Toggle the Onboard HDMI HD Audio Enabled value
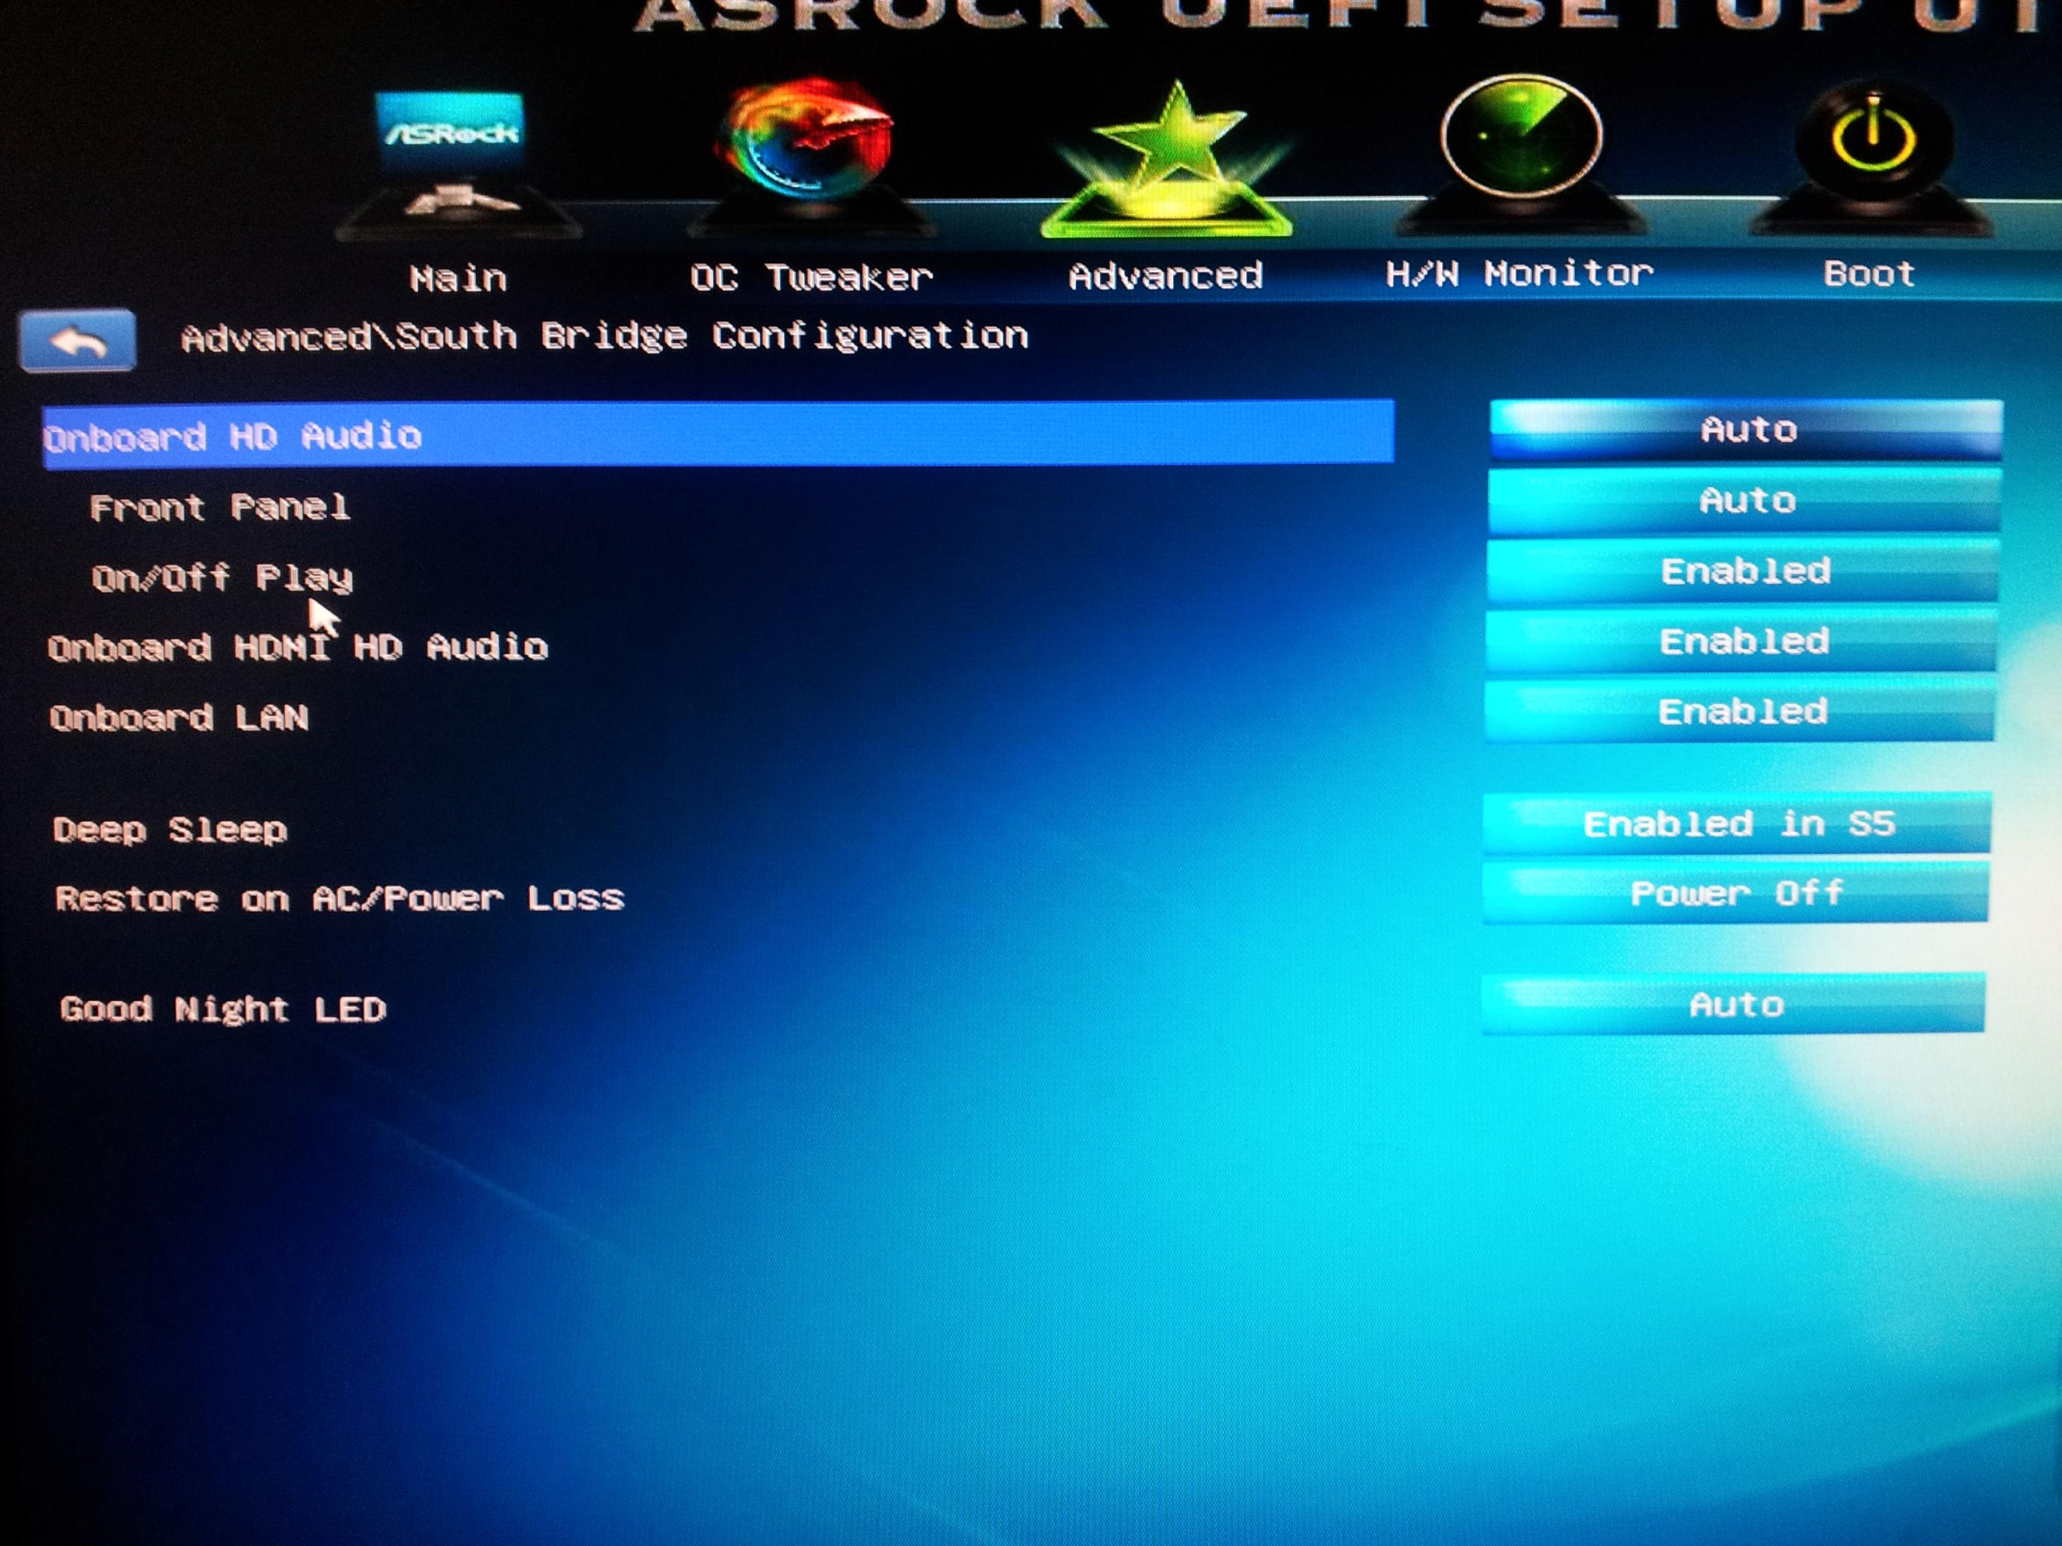Image resolution: width=2062 pixels, height=1546 pixels. pos(1742,642)
